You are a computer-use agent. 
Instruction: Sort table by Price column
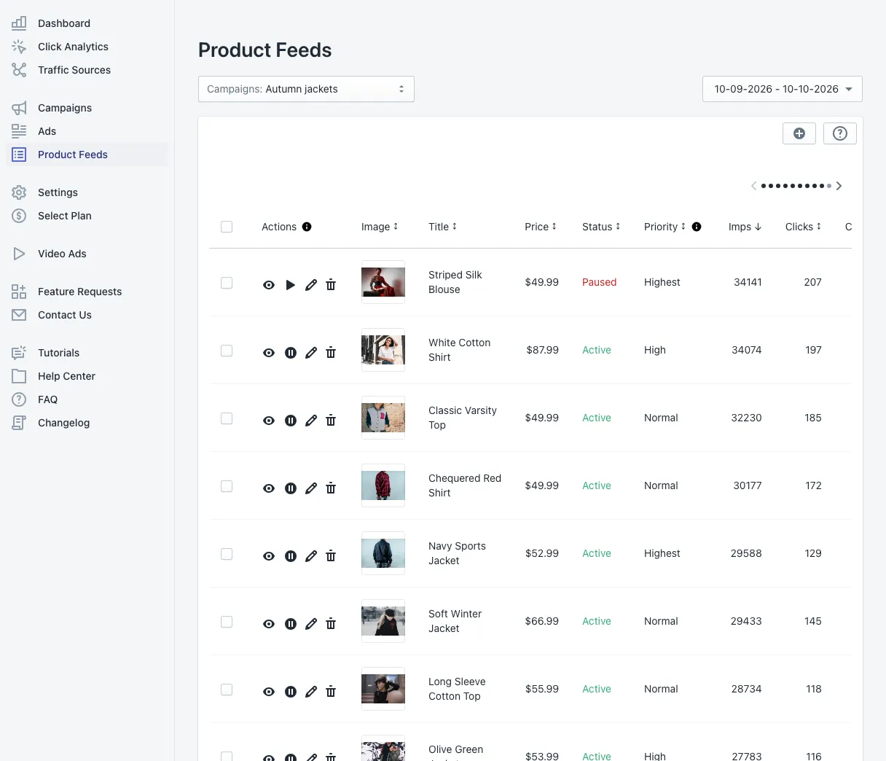[541, 227]
